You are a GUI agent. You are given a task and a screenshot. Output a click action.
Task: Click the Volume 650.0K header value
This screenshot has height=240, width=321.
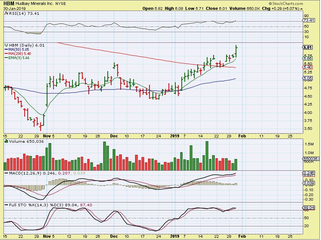coord(245,9)
